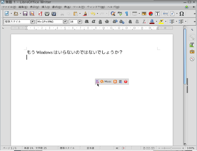This screenshot has height=151, width=197.
Task: Open font size dropdown arrow
Action: [x=80, y=22]
